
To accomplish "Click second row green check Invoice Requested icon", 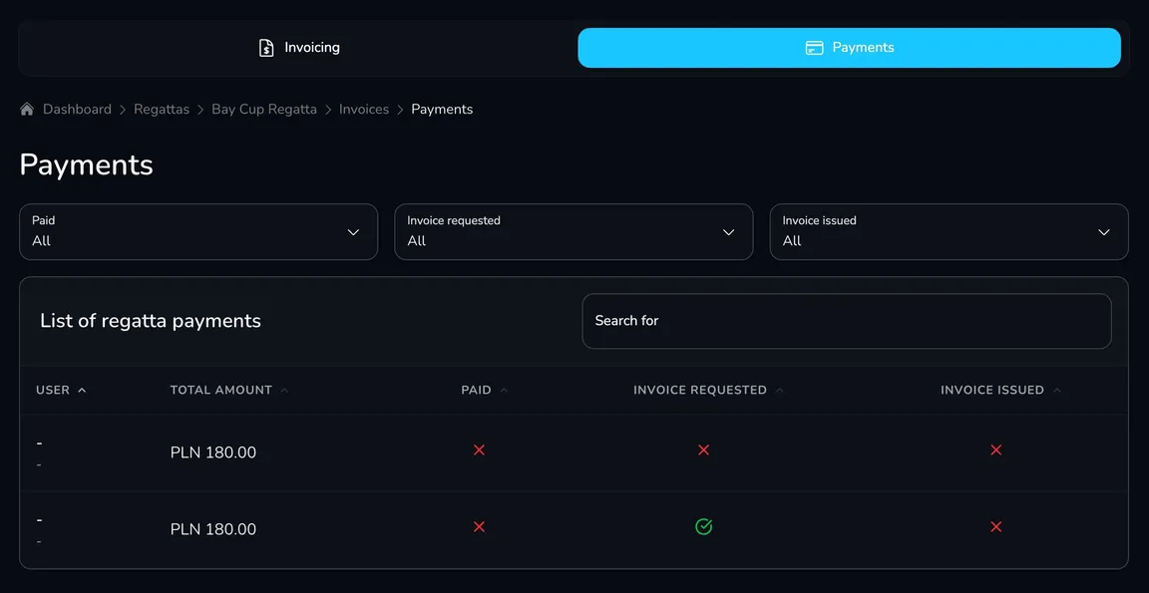I will point(703,526).
